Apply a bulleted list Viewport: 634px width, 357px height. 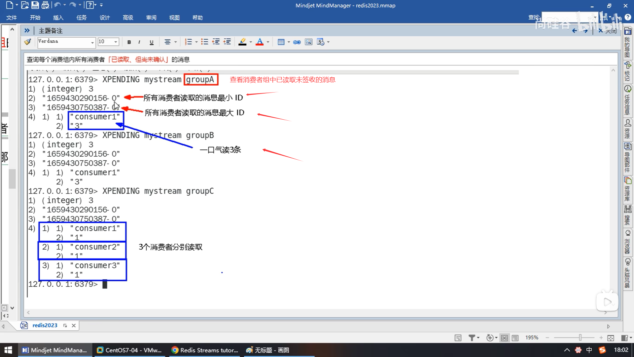(205, 42)
